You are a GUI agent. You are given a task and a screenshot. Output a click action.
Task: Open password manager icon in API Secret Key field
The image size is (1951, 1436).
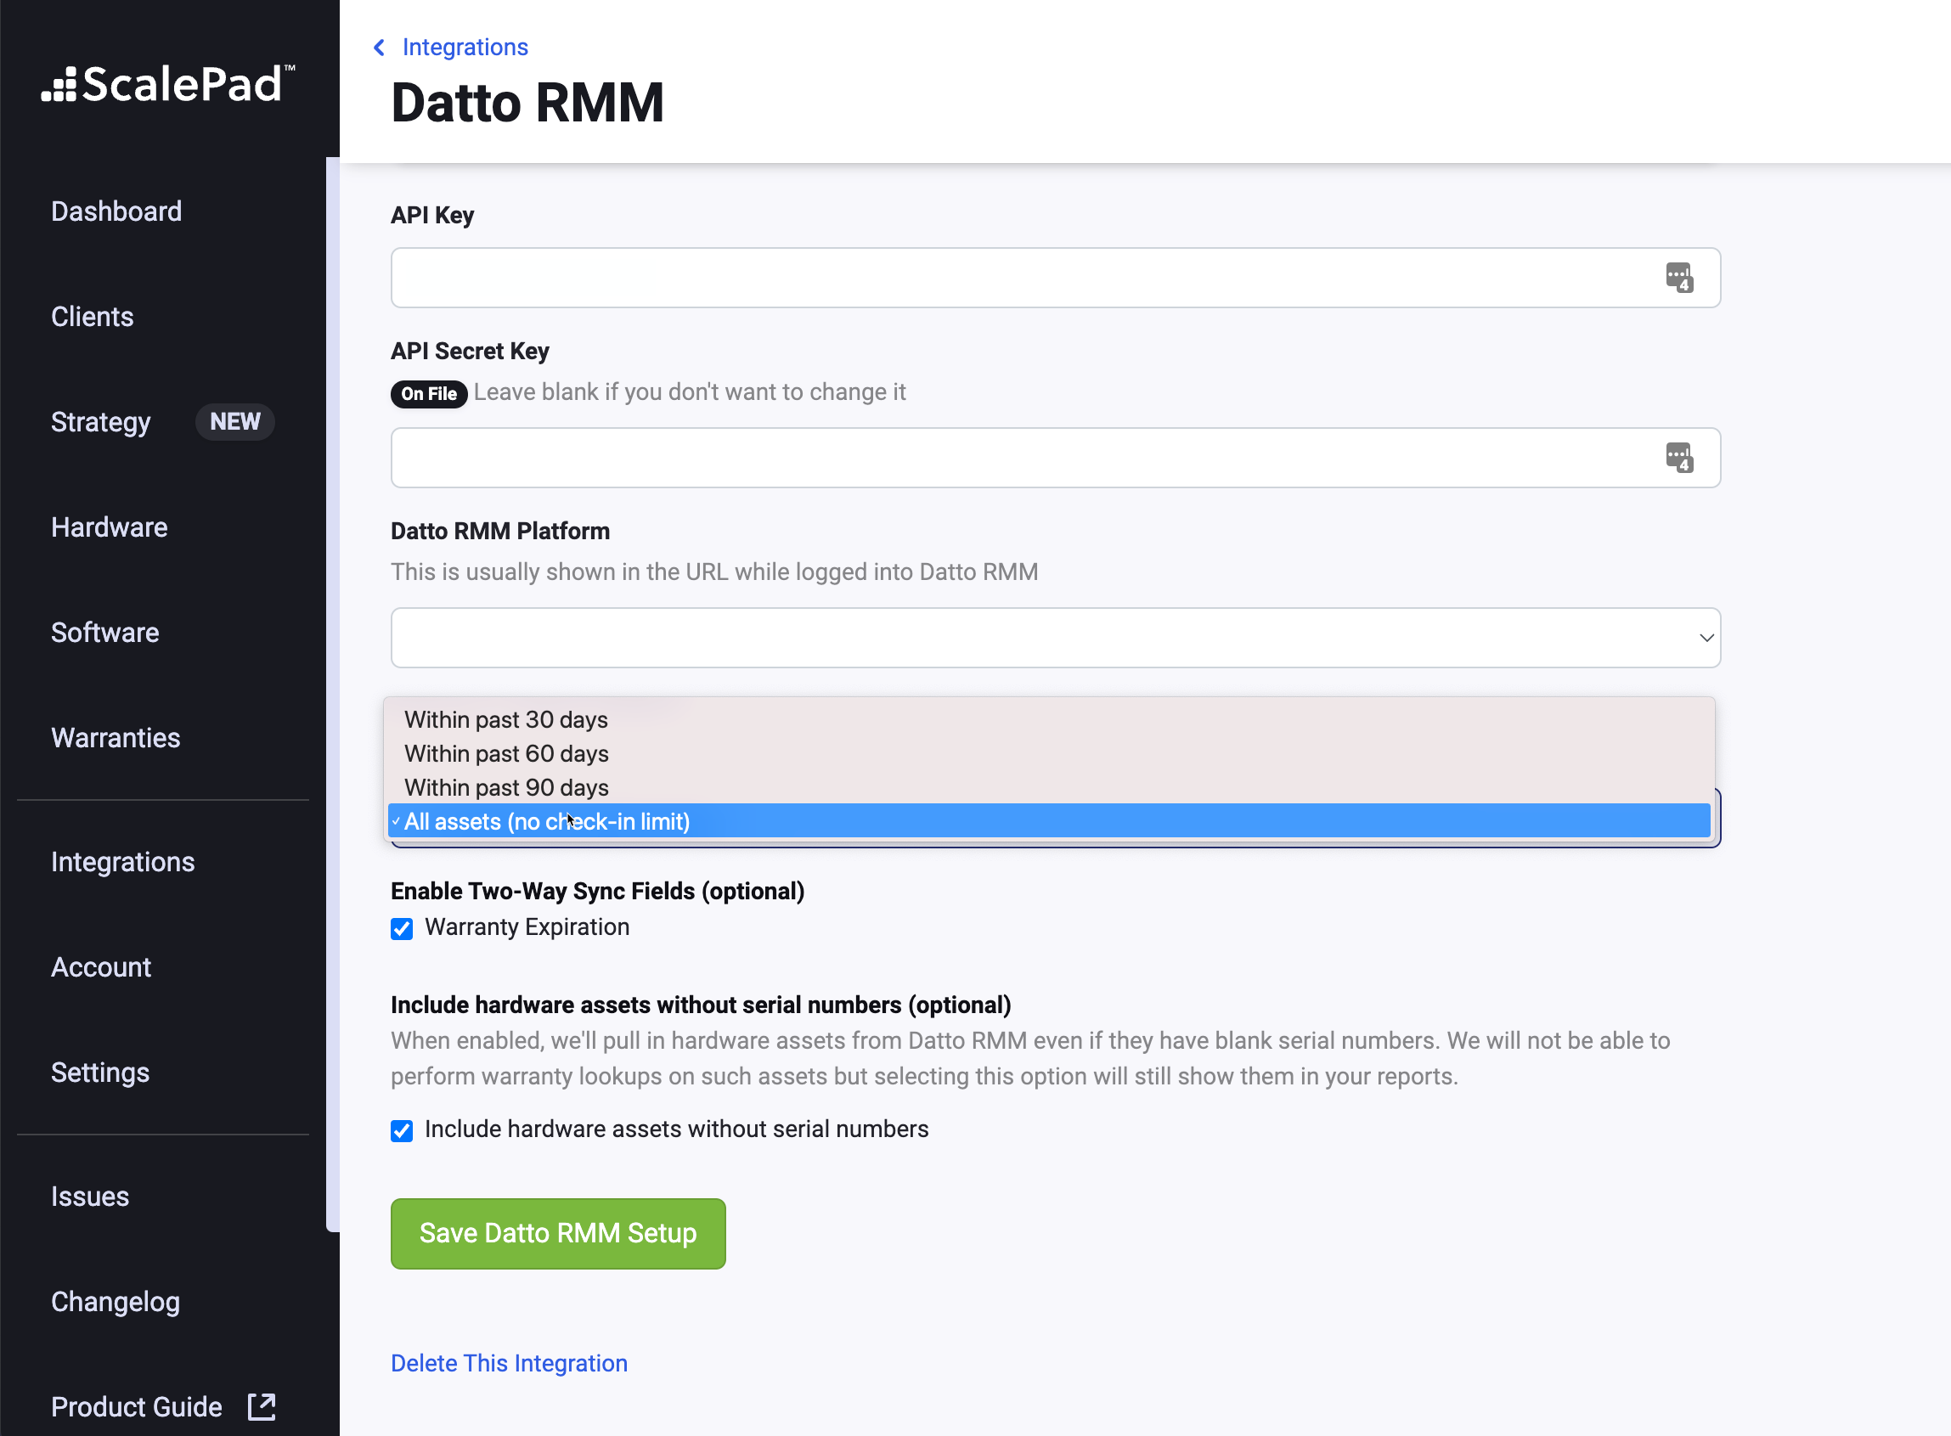(x=1679, y=457)
